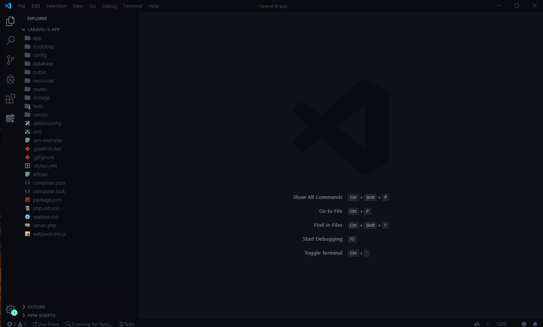Screen dimensions: 543x327
Task: Open the Extensions view
Action: click(x=10, y=99)
